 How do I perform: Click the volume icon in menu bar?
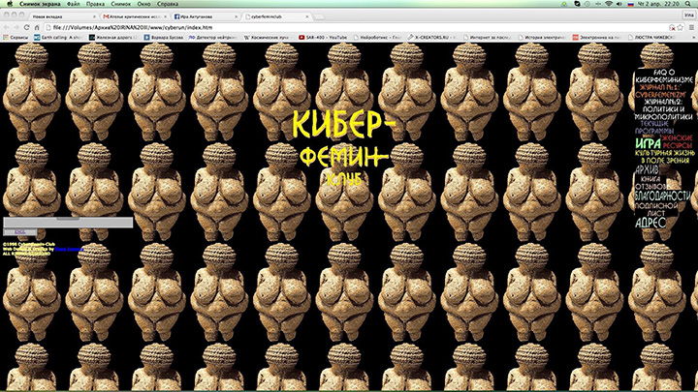pos(619,4)
